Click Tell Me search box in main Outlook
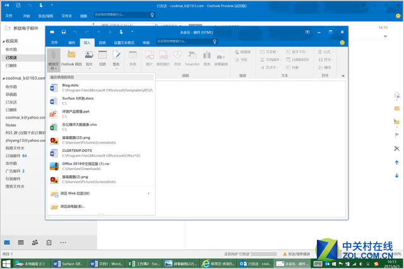Screen dimensions: 404x269 (x=124, y=14)
